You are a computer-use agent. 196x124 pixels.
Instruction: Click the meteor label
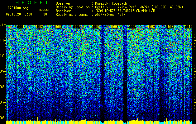click(44, 10)
